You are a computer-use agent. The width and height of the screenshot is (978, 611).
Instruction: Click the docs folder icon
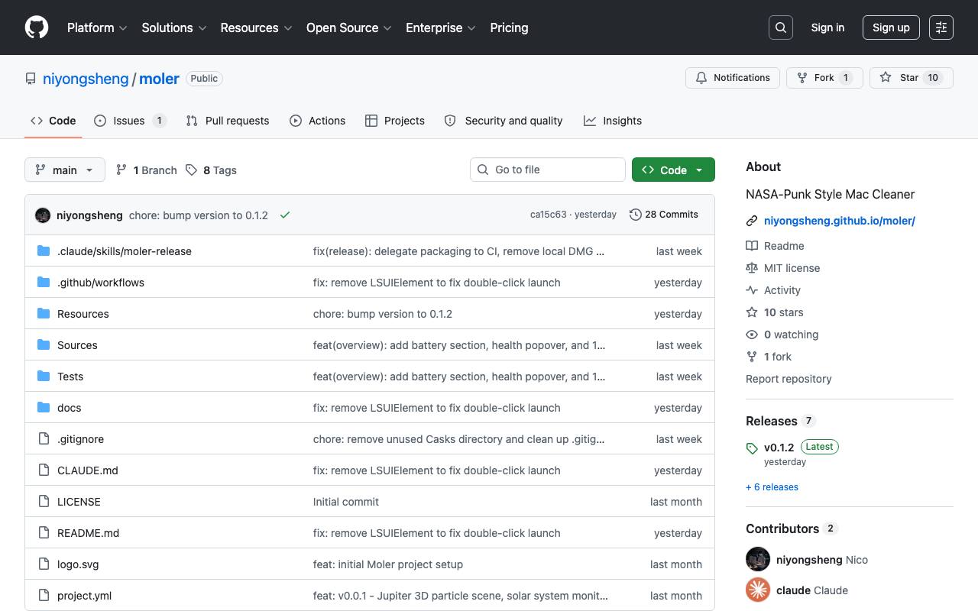[44, 408]
